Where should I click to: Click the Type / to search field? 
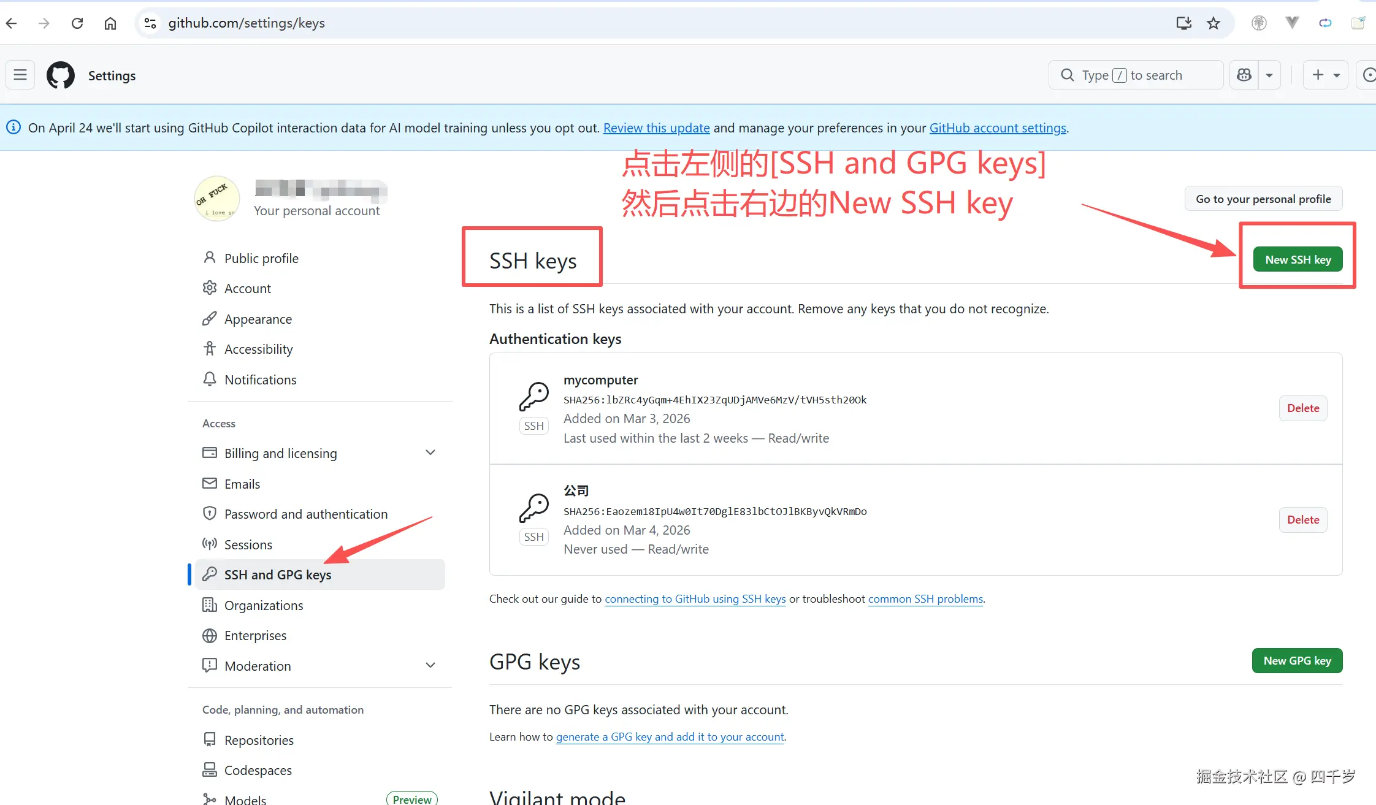tap(1134, 74)
